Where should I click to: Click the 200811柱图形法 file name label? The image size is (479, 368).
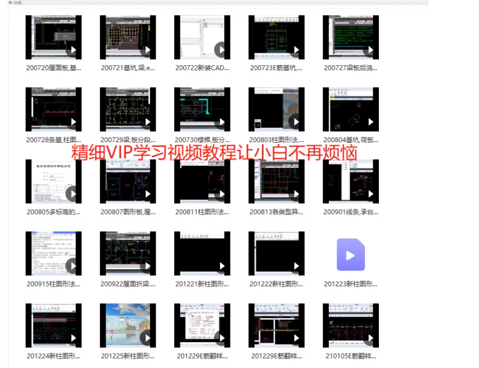202,212
